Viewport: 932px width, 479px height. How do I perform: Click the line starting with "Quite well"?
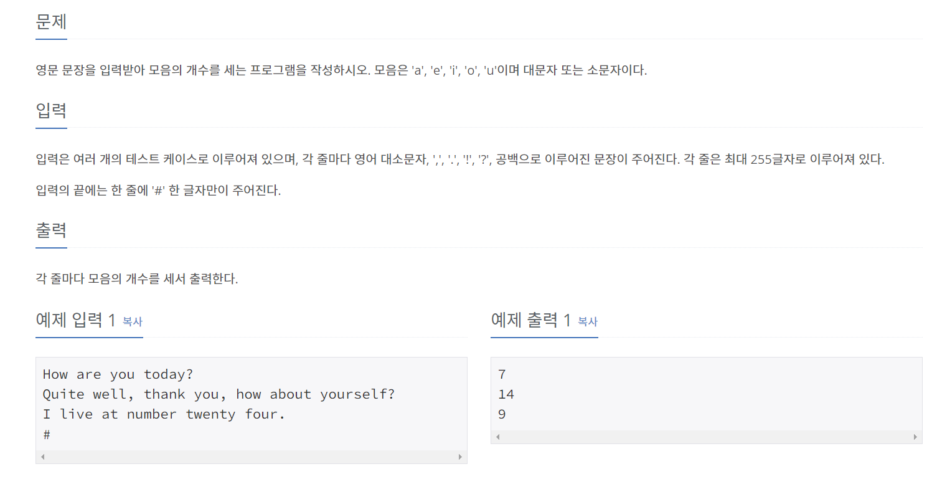(x=219, y=394)
